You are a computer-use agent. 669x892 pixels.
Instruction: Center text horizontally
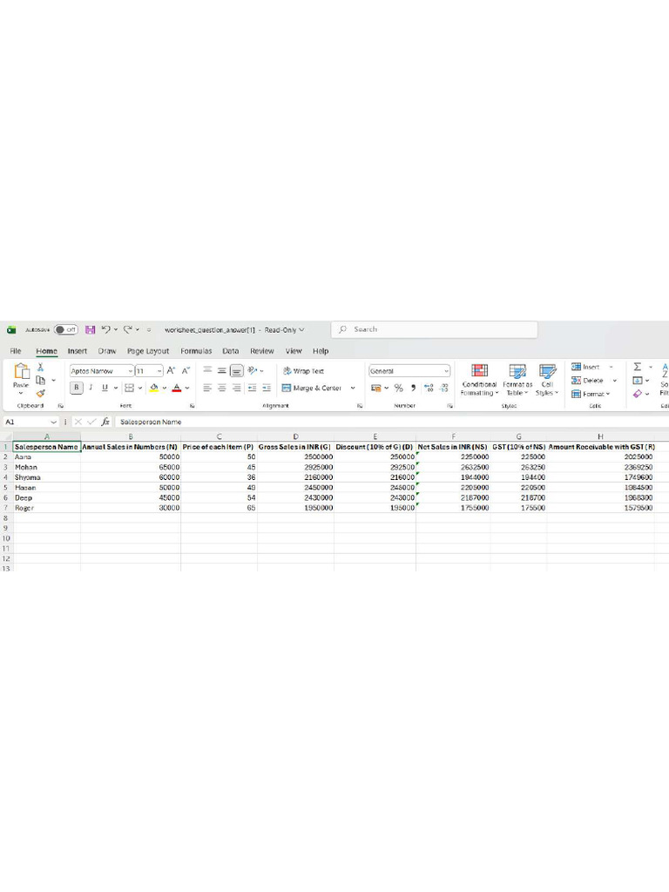[x=222, y=388]
